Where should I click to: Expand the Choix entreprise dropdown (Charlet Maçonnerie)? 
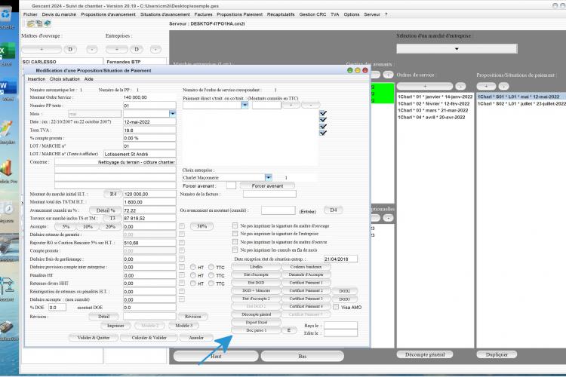268,177
